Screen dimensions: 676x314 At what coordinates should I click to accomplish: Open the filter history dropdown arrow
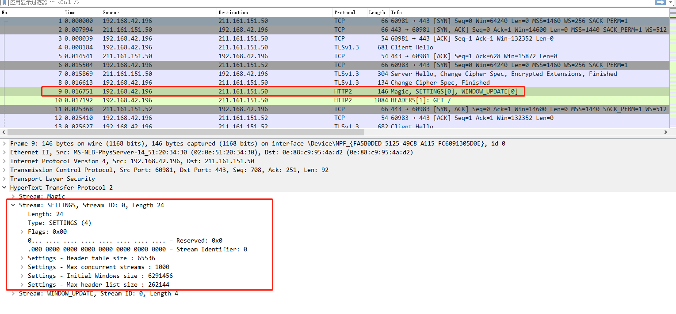672,3
